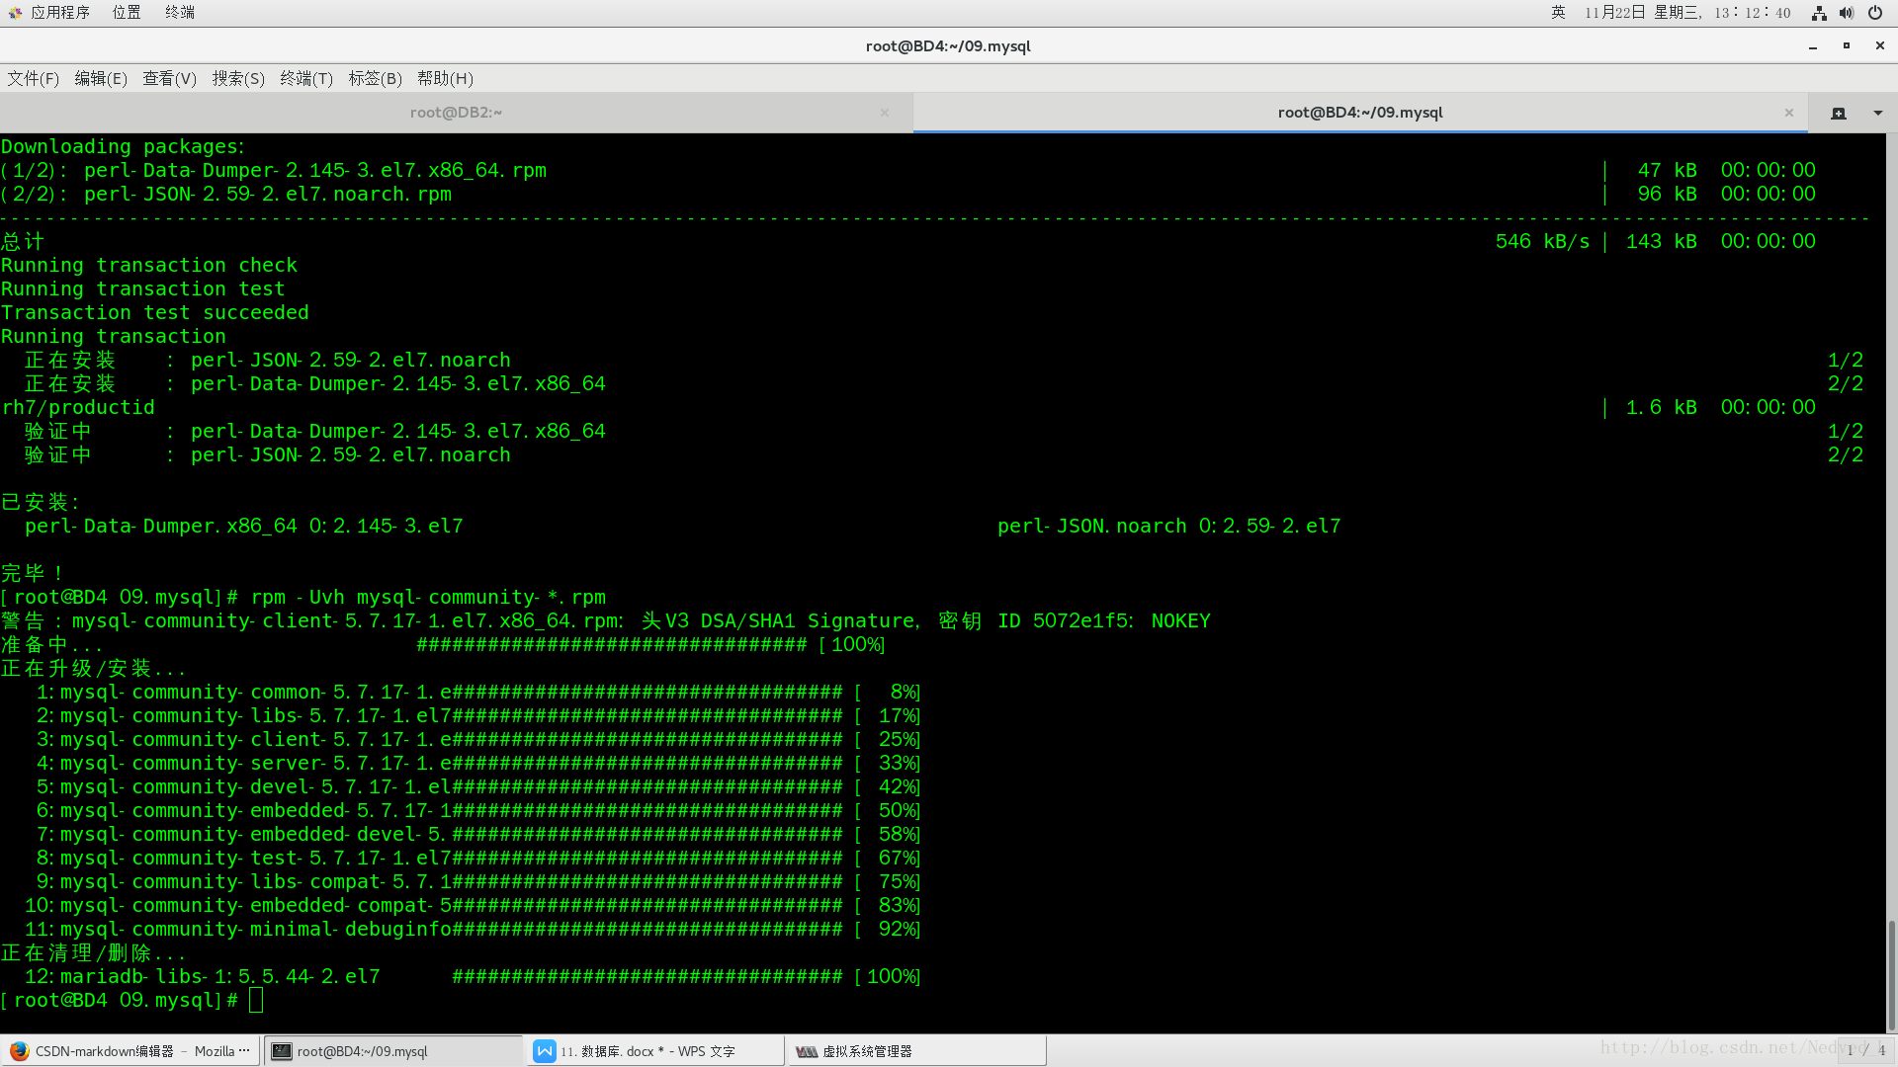Open the date and time clock

1687,13
